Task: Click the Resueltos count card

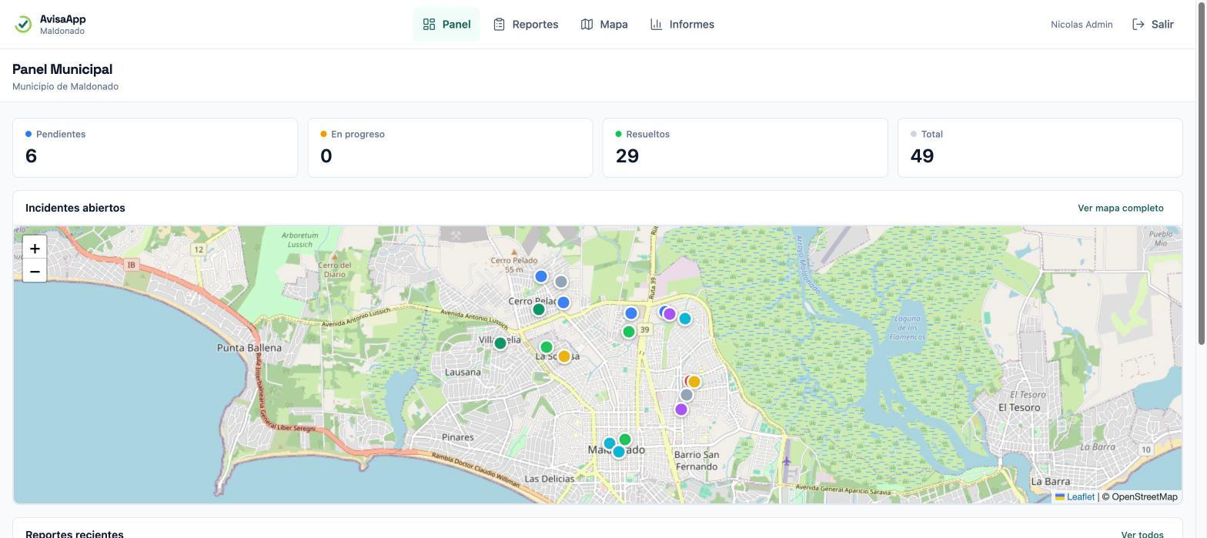Action: click(745, 148)
